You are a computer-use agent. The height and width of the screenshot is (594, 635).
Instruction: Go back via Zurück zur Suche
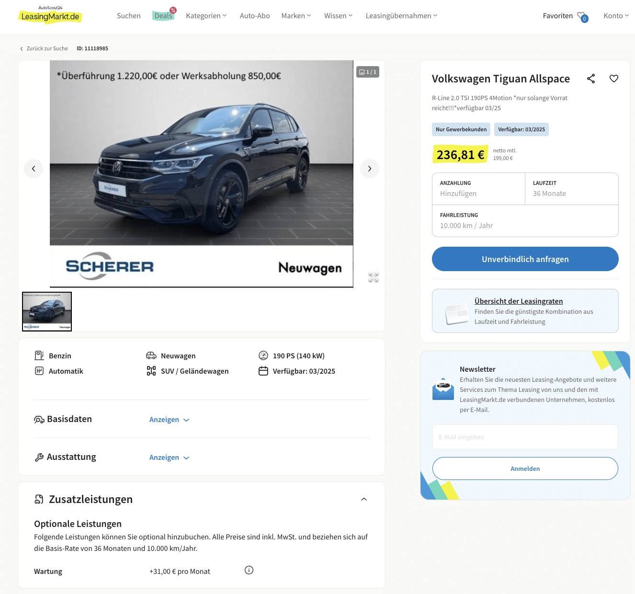tap(47, 49)
